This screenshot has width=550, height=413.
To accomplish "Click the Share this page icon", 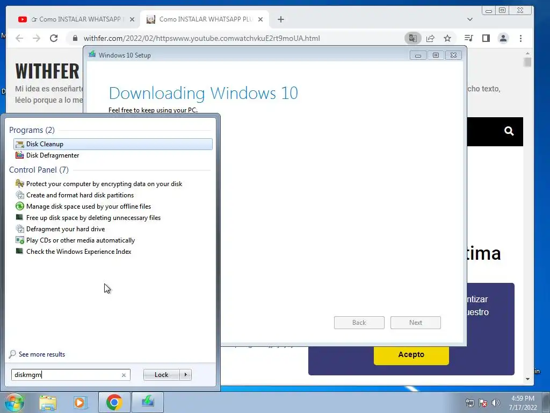I will pos(430,38).
